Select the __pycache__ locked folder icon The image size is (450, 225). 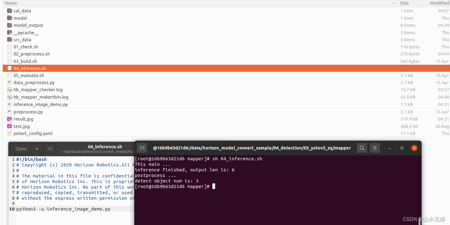click(x=10, y=32)
